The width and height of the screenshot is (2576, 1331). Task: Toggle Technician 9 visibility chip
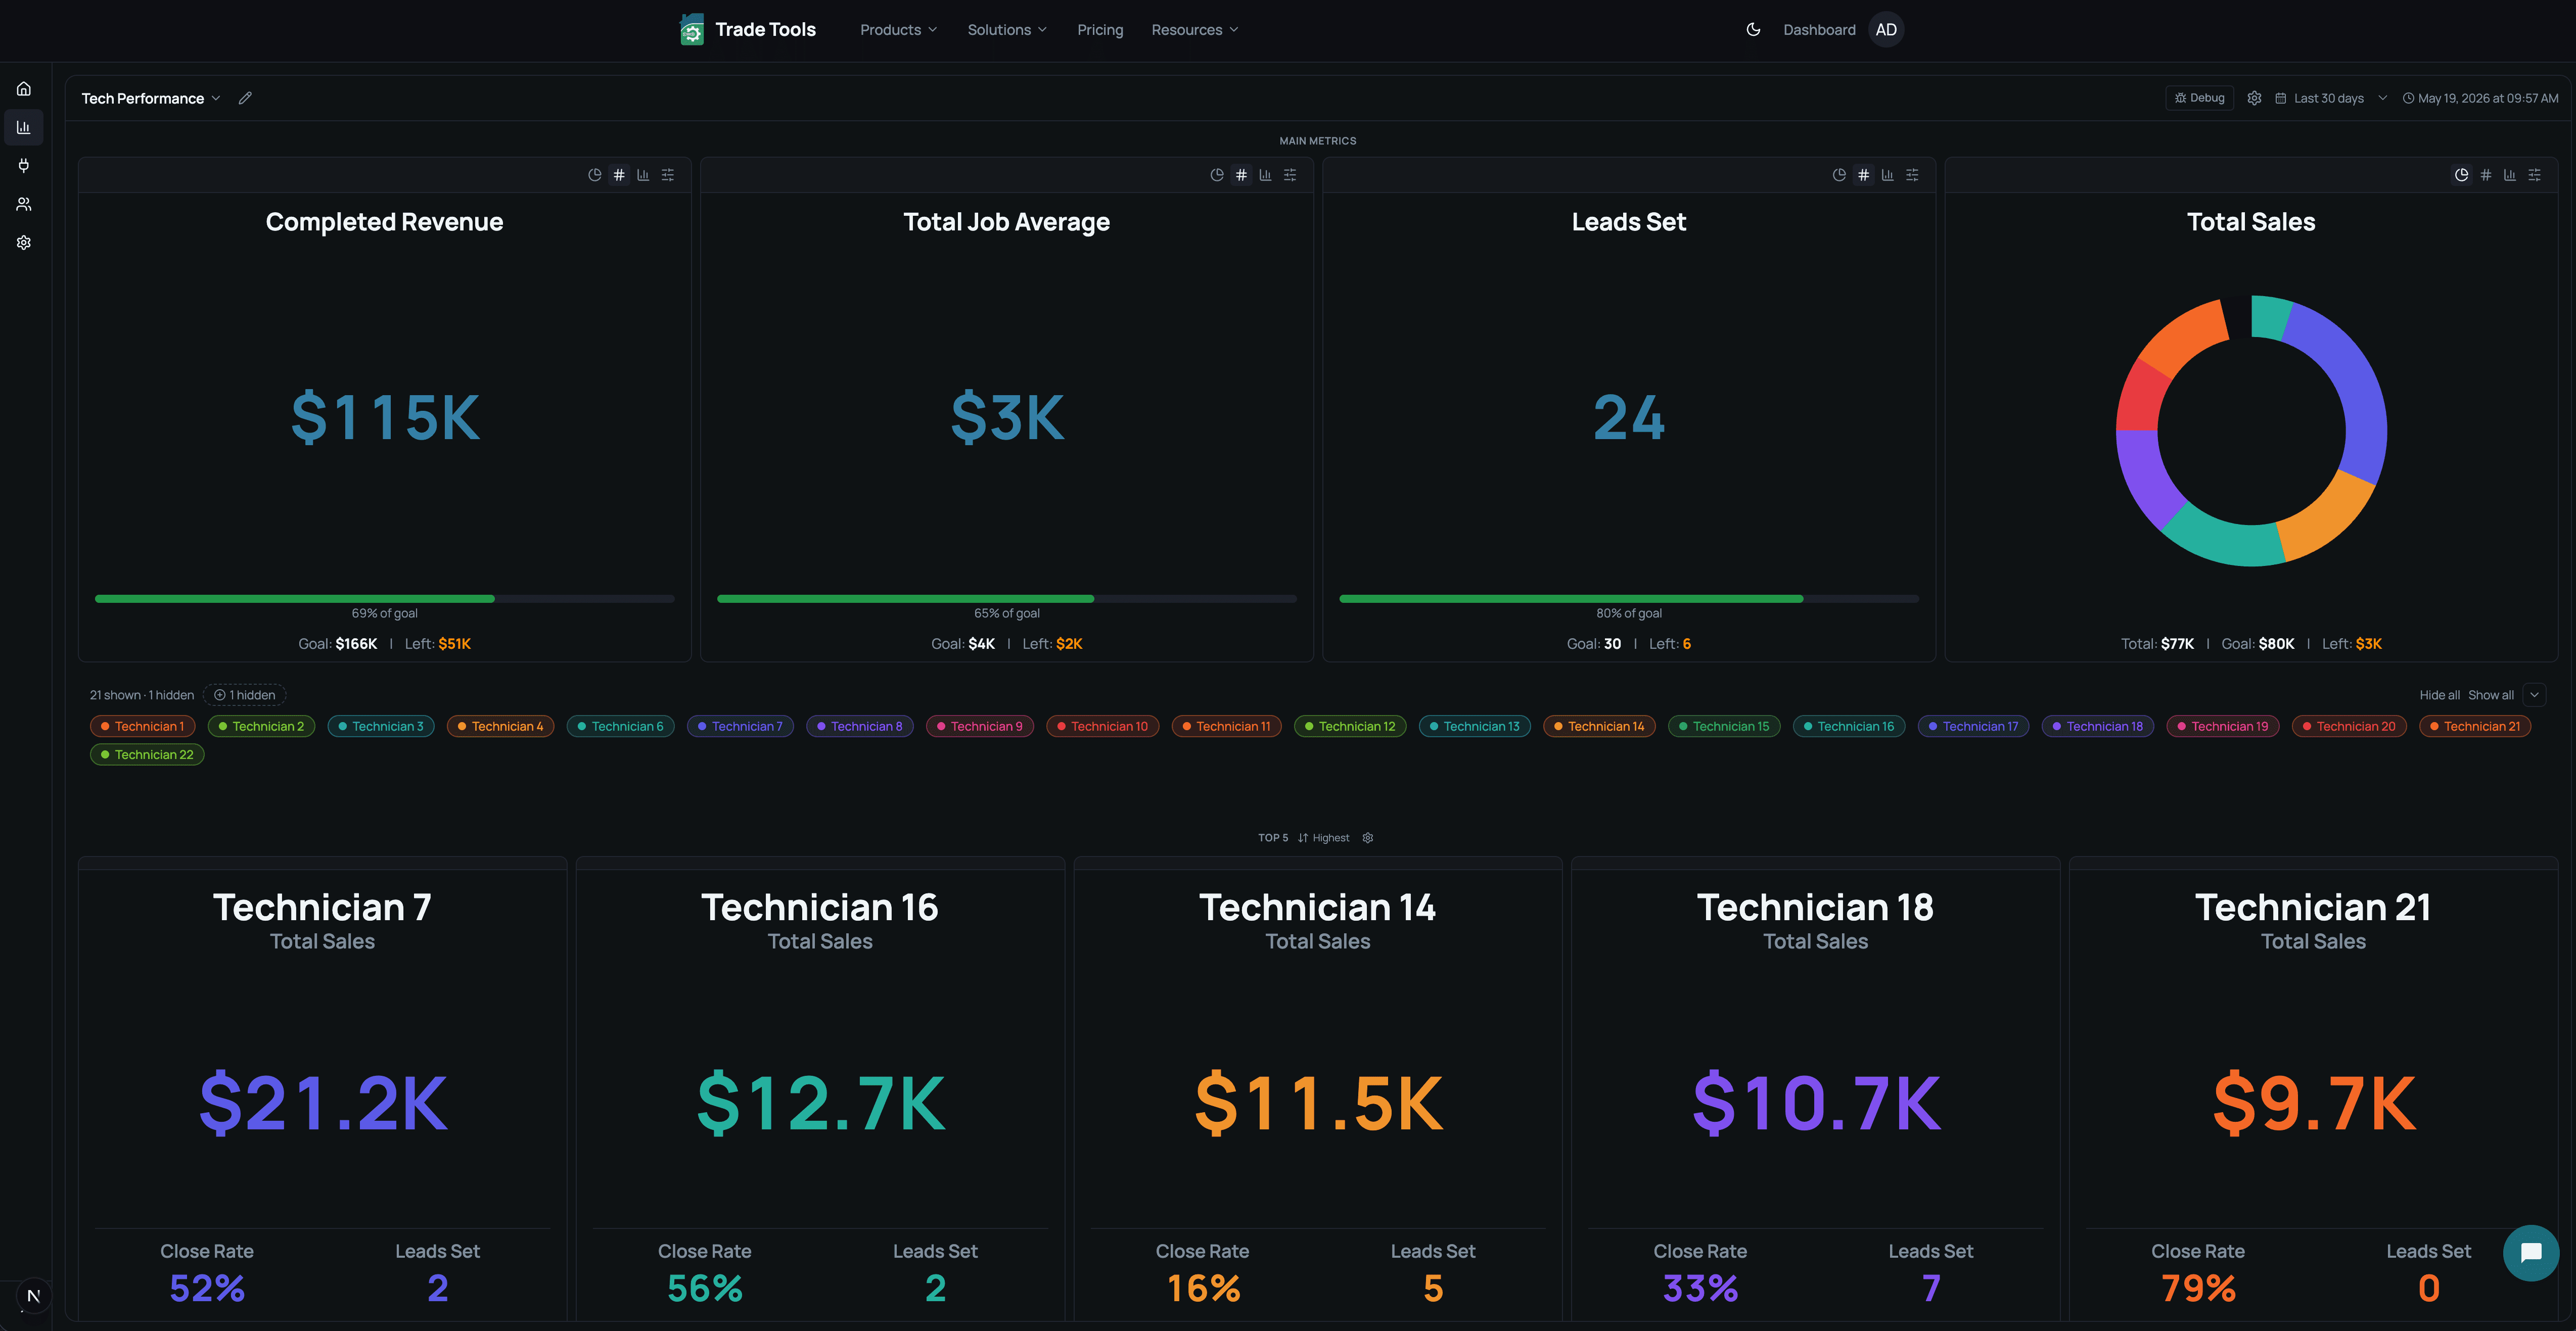979,726
